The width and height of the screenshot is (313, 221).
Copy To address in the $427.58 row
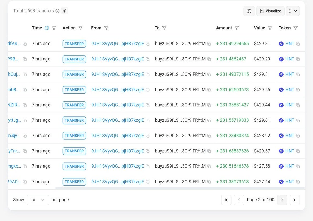point(209,166)
